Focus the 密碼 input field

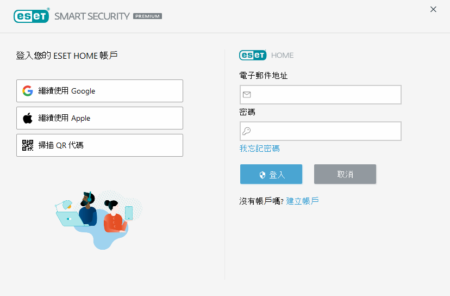pos(326,131)
